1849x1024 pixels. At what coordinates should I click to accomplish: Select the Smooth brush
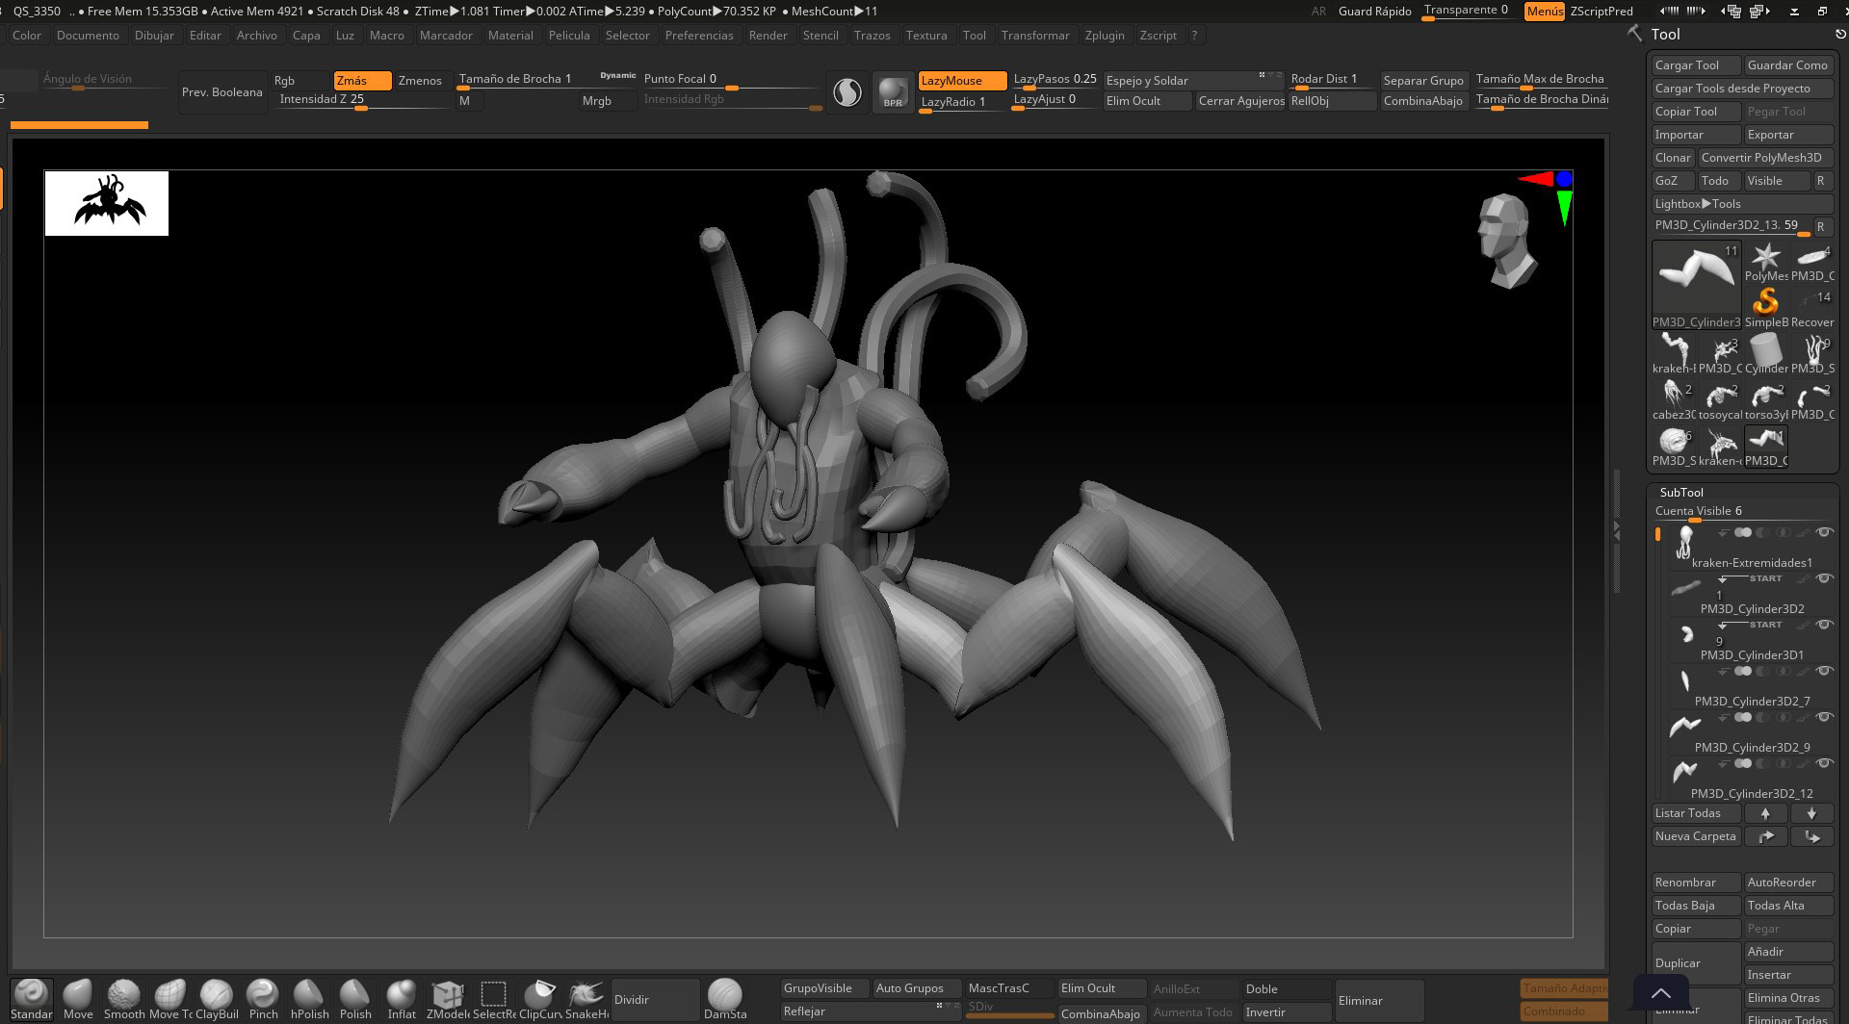[x=124, y=999]
